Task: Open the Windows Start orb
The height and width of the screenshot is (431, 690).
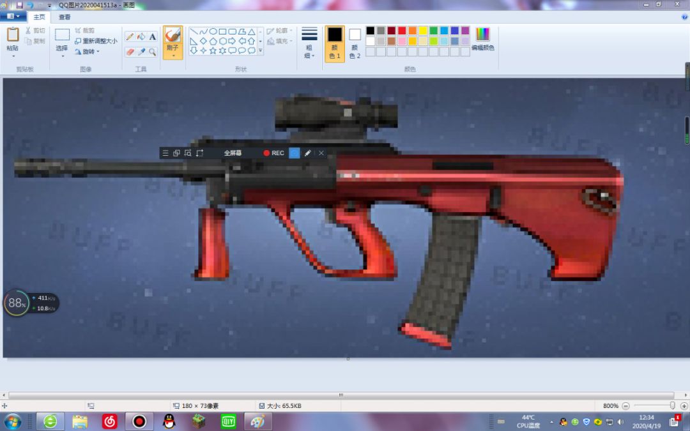Action: 13,422
